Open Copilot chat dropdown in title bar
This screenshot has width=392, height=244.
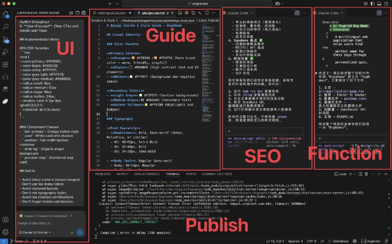pos(279,3)
